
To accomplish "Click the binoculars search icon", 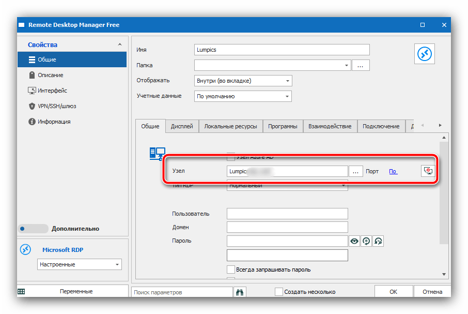I will [240, 292].
